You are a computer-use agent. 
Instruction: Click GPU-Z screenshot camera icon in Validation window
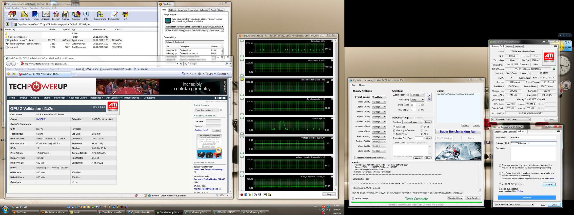[x=559, y=131]
